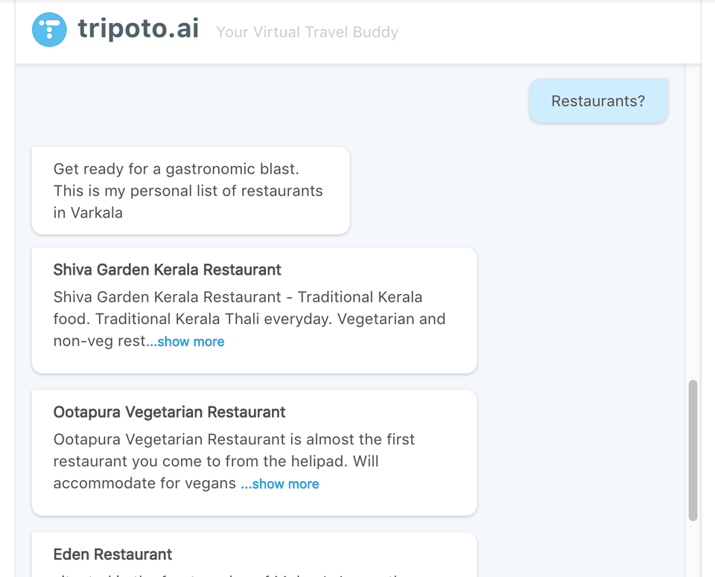Open the Ootapura Vegetarian Restaurant title
Viewport: 715px width, 577px height.
click(x=169, y=412)
